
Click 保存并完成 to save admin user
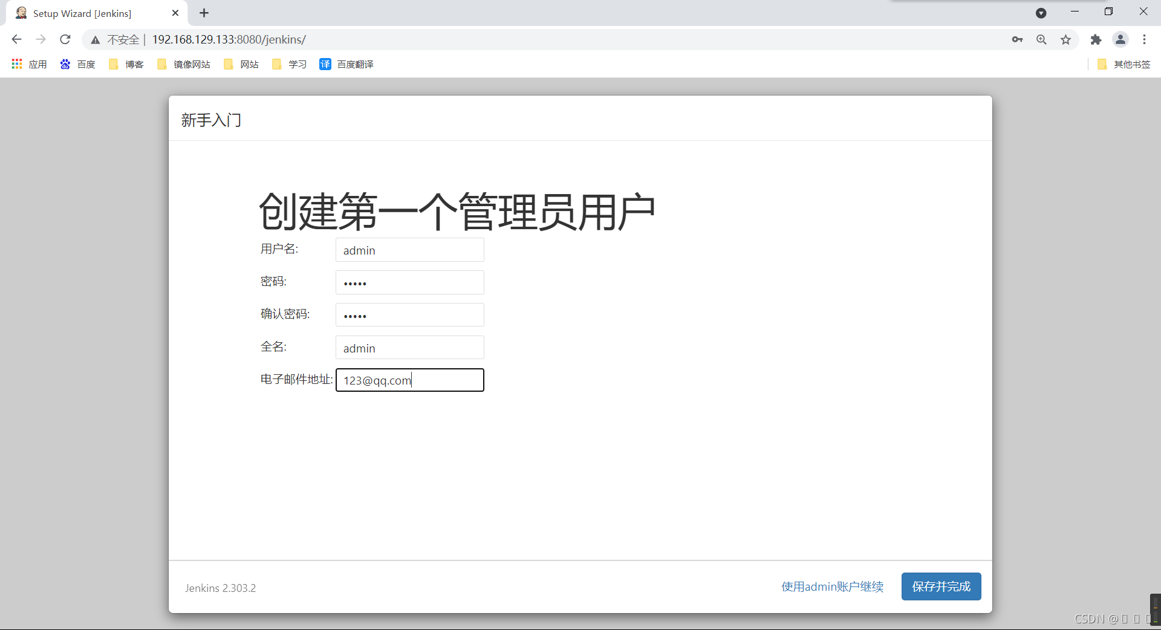941,586
